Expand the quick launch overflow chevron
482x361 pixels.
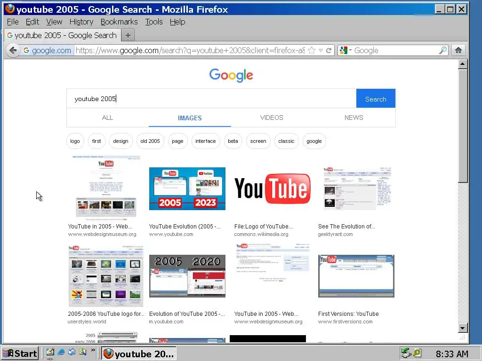(93, 350)
